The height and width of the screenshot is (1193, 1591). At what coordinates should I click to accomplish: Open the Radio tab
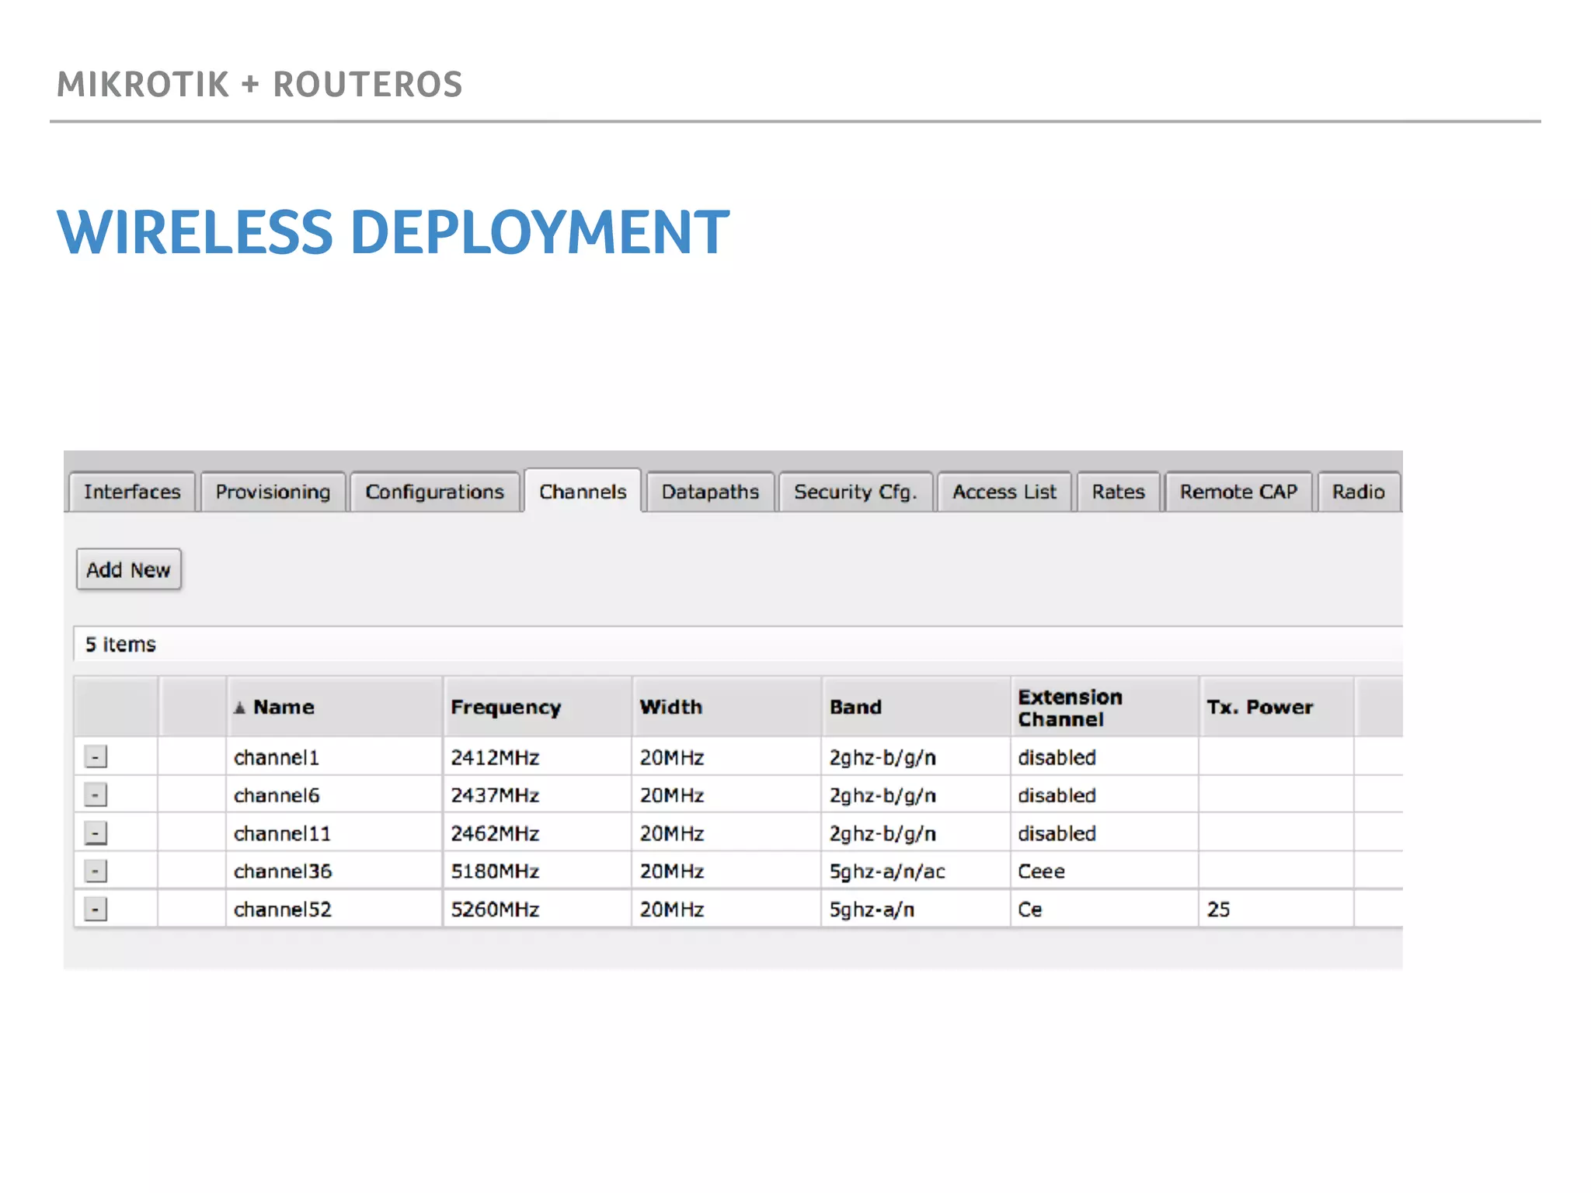click(1359, 492)
